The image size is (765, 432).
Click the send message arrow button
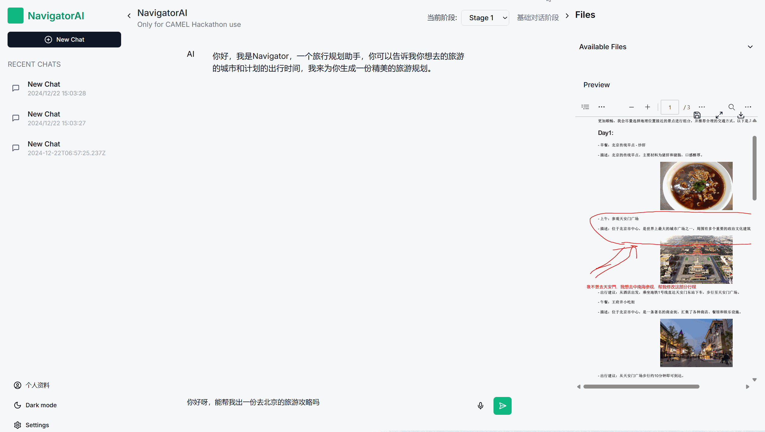502,406
